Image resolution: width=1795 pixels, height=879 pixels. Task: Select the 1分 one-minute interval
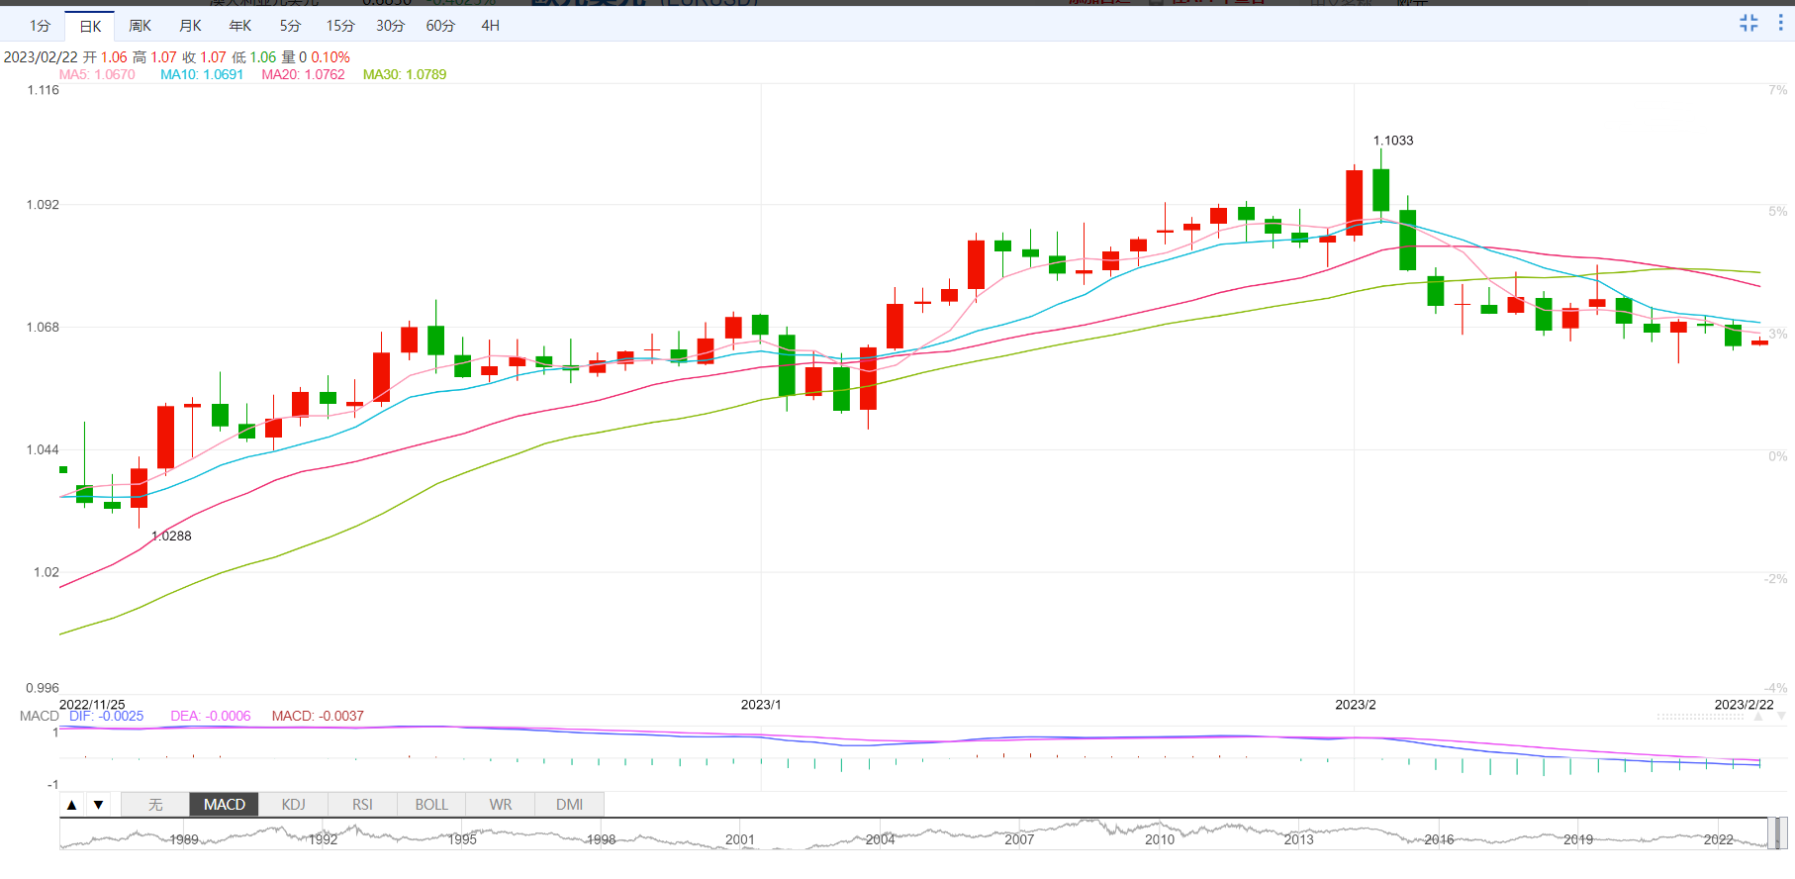click(40, 26)
